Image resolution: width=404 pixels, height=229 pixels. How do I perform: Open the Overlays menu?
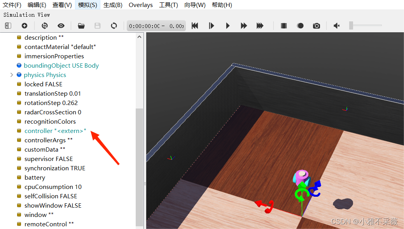pyautogui.click(x=141, y=5)
